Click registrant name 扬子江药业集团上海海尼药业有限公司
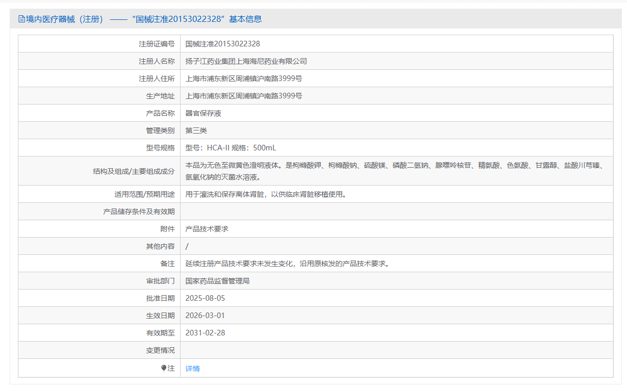Viewport: 627px width, 391px height. (x=246, y=61)
